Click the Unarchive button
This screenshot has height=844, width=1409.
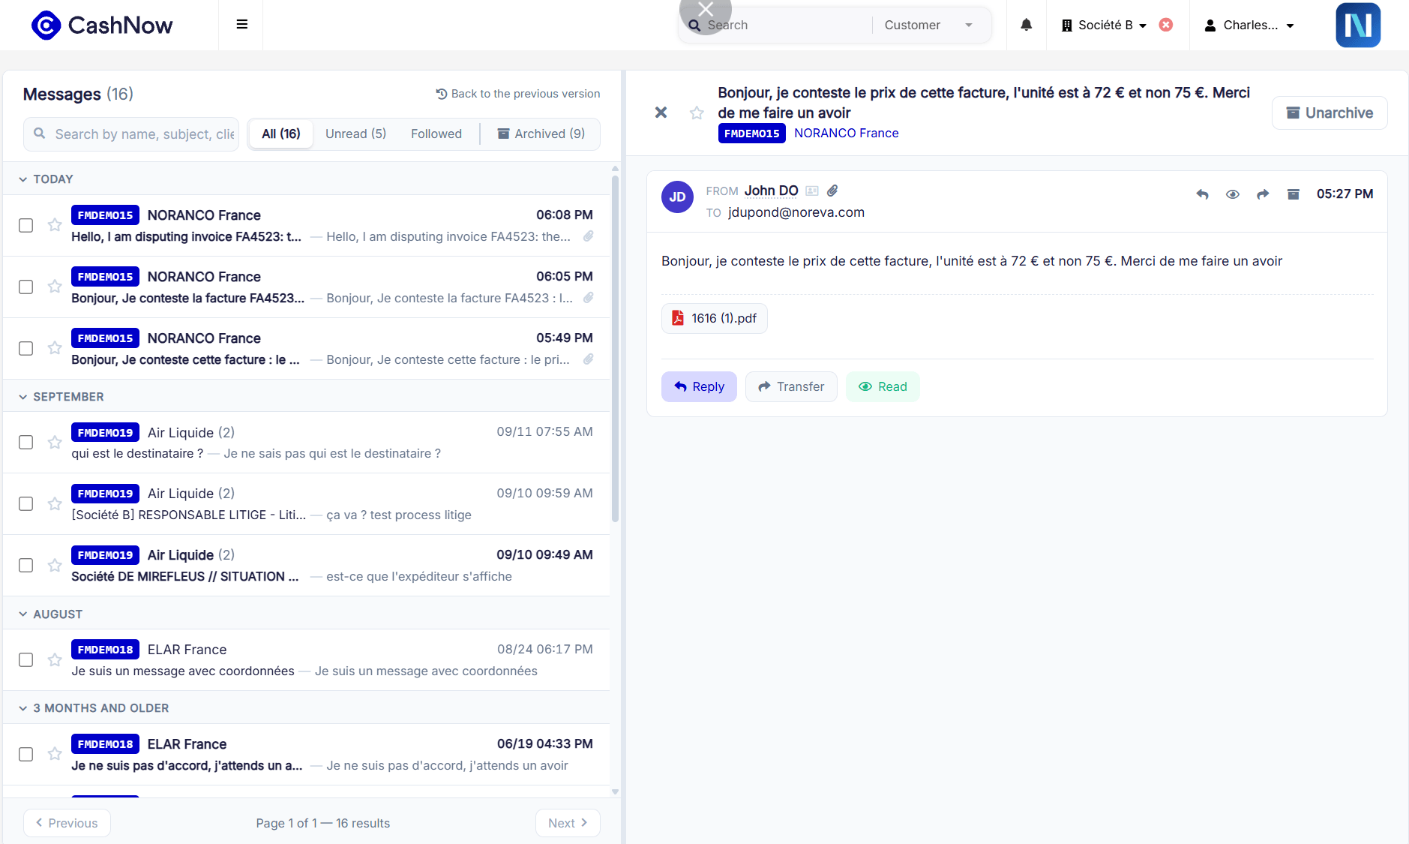click(1329, 113)
